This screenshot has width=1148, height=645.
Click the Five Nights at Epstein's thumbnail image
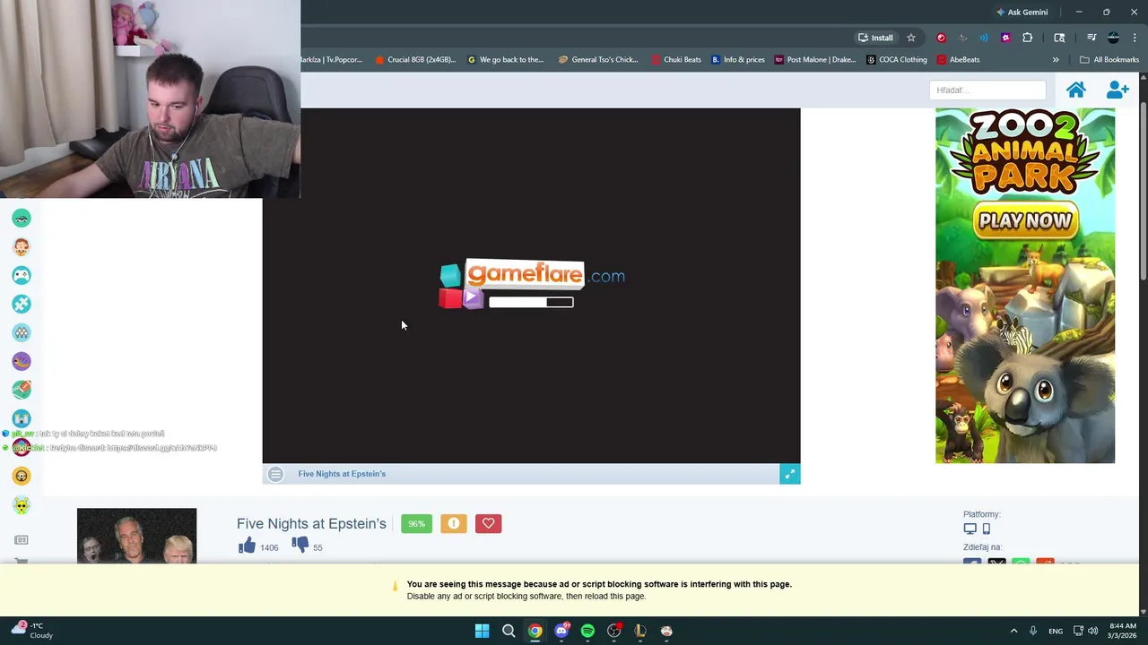(136, 535)
